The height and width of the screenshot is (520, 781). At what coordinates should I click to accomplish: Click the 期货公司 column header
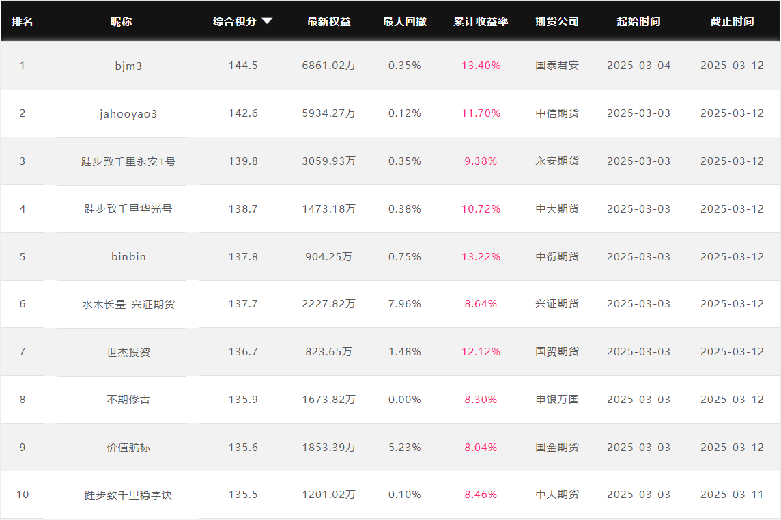click(x=557, y=21)
